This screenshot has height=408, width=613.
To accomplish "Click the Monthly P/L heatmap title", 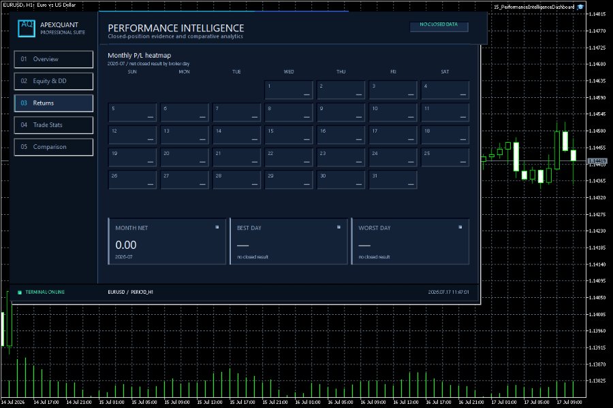I will point(139,56).
